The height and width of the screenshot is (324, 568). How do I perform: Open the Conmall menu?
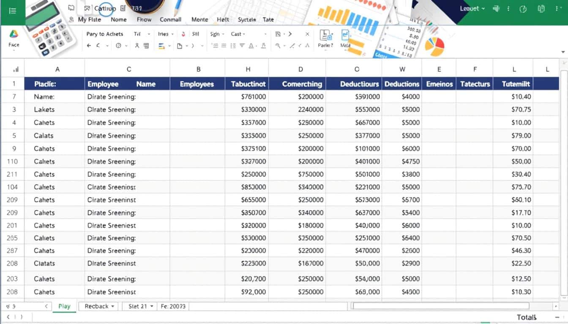[x=170, y=19]
